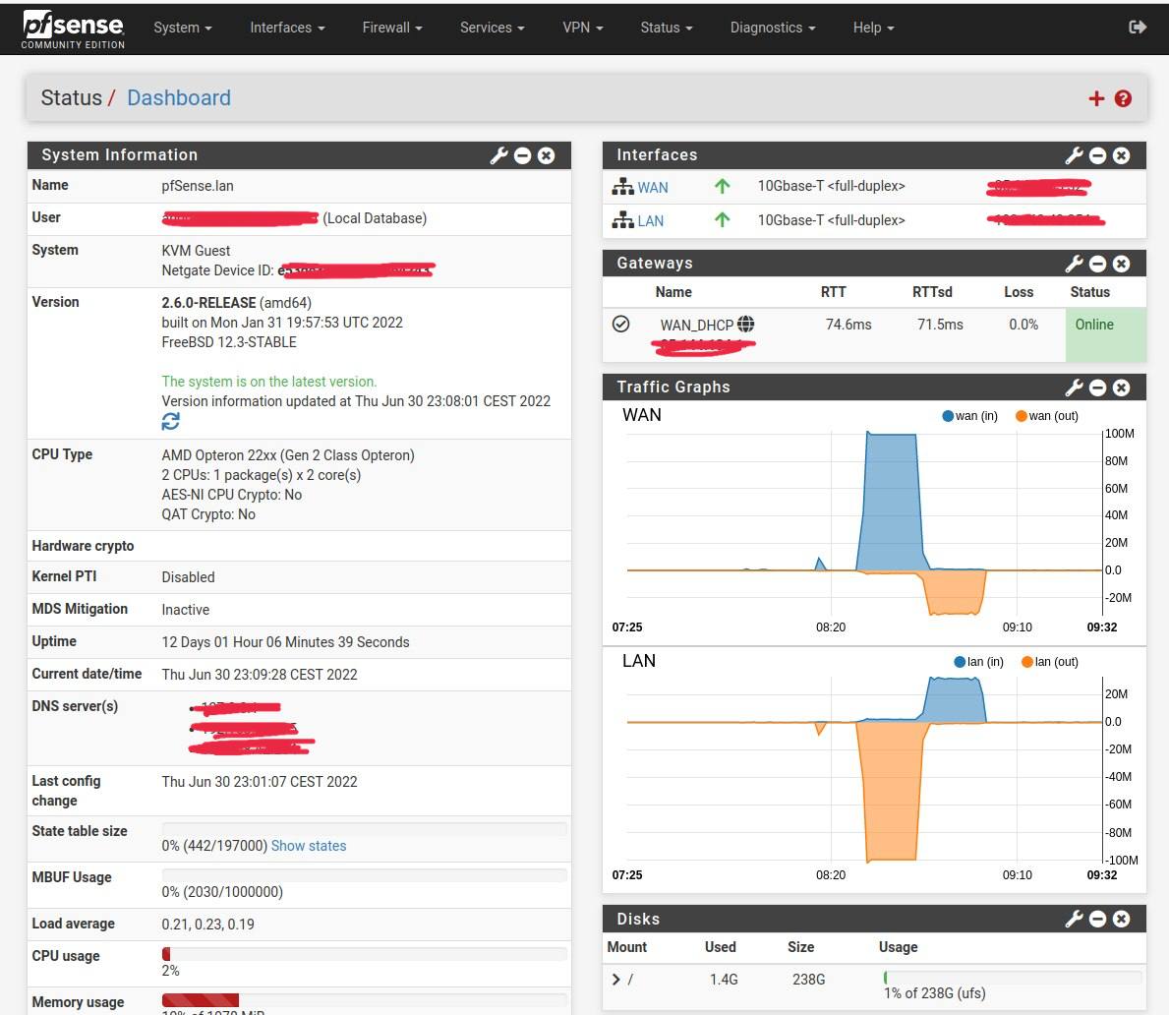Minimize the Interfaces widget
Image resolution: width=1169 pixels, height=1015 pixels.
pos(1098,155)
